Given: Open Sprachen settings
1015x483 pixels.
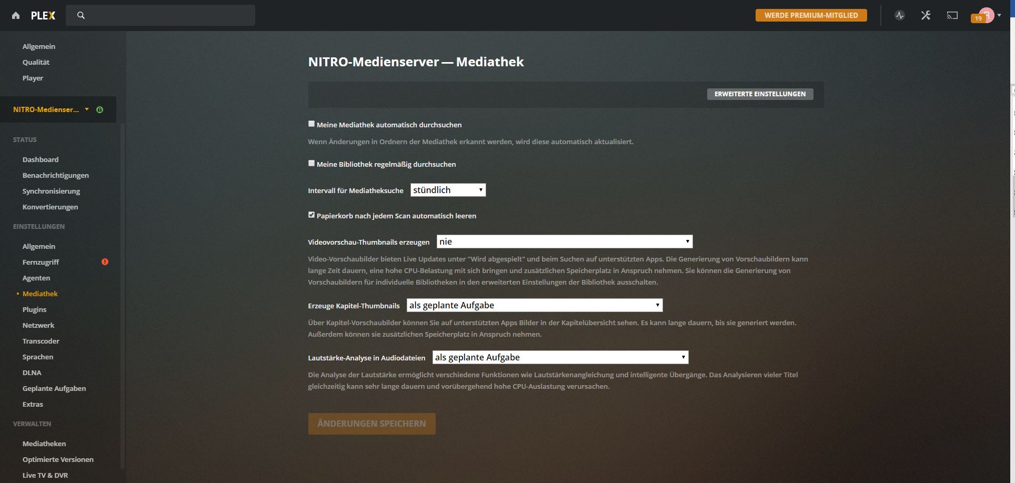Looking at the screenshot, I should point(38,357).
